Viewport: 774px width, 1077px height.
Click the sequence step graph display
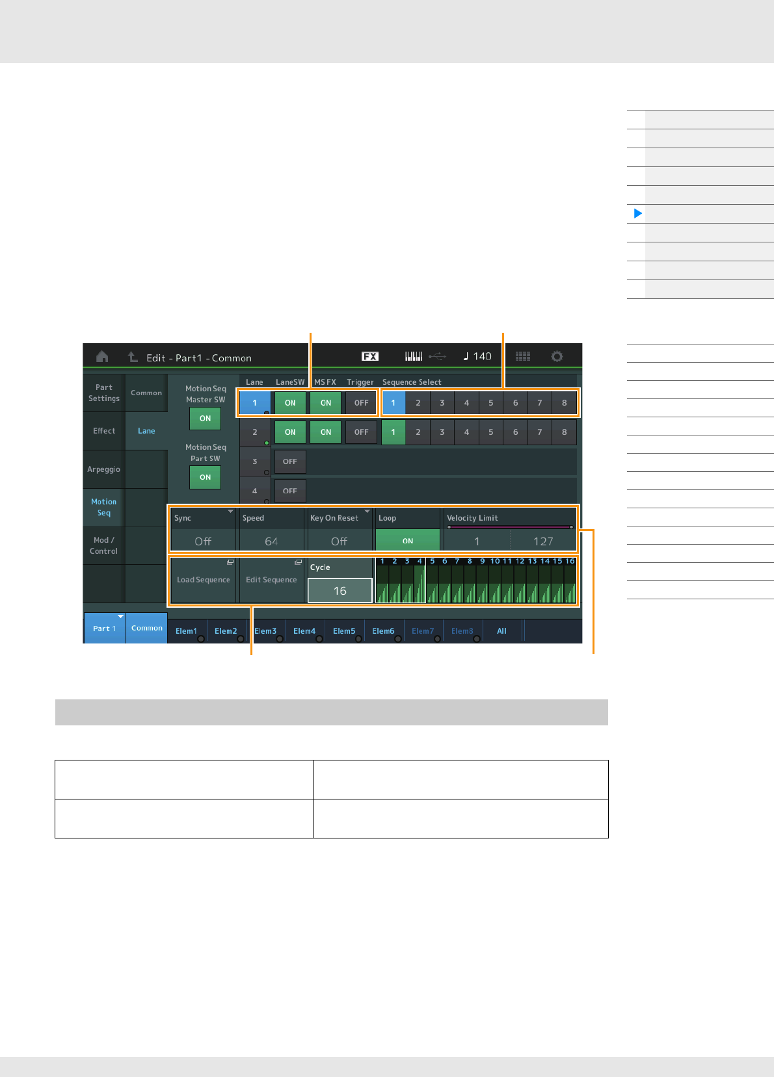click(x=476, y=580)
